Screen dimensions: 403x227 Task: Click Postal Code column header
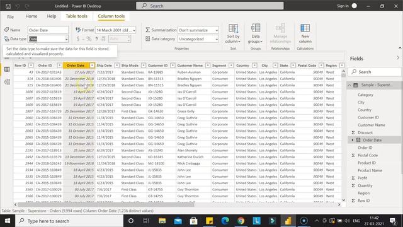point(307,66)
